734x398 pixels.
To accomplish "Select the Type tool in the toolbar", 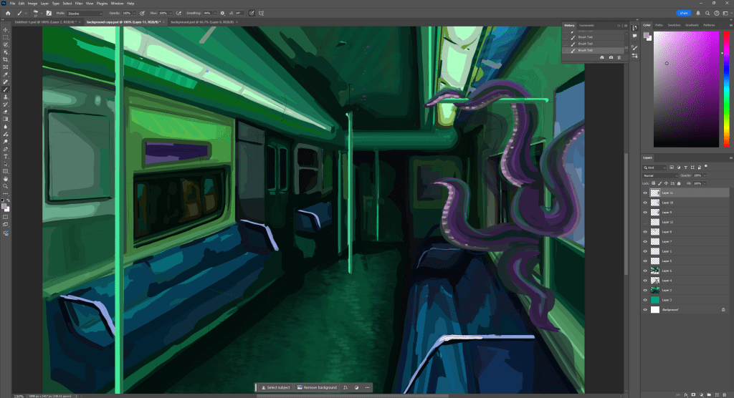I will pos(6,156).
